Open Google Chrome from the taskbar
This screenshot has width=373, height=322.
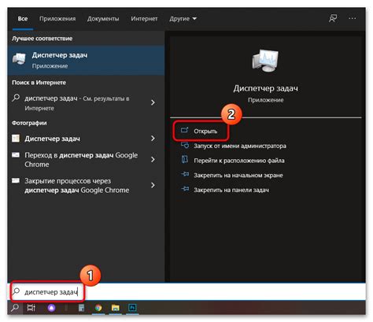pos(98,308)
